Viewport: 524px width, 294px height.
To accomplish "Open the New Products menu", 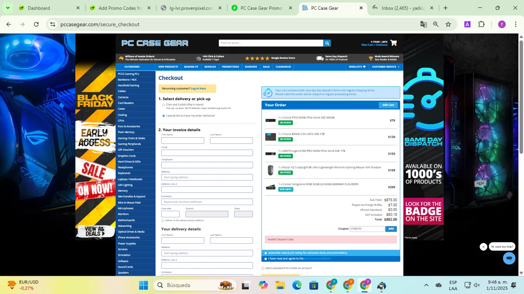I will (x=168, y=67).
